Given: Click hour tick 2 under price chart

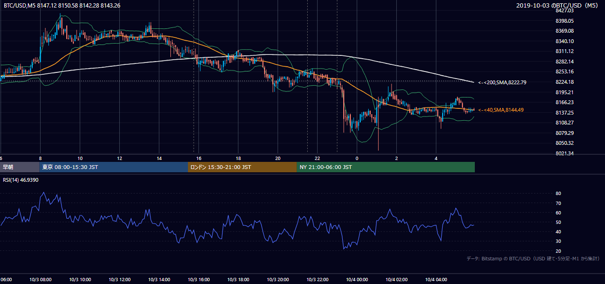Looking at the screenshot, I should pyautogui.click(x=397, y=158).
